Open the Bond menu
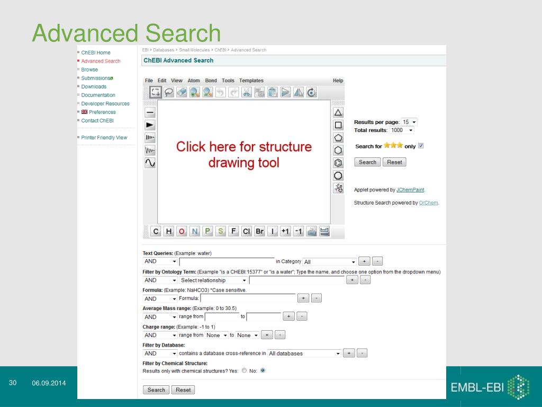Image resolution: width=542 pixels, height=407 pixels. (x=211, y=81)
